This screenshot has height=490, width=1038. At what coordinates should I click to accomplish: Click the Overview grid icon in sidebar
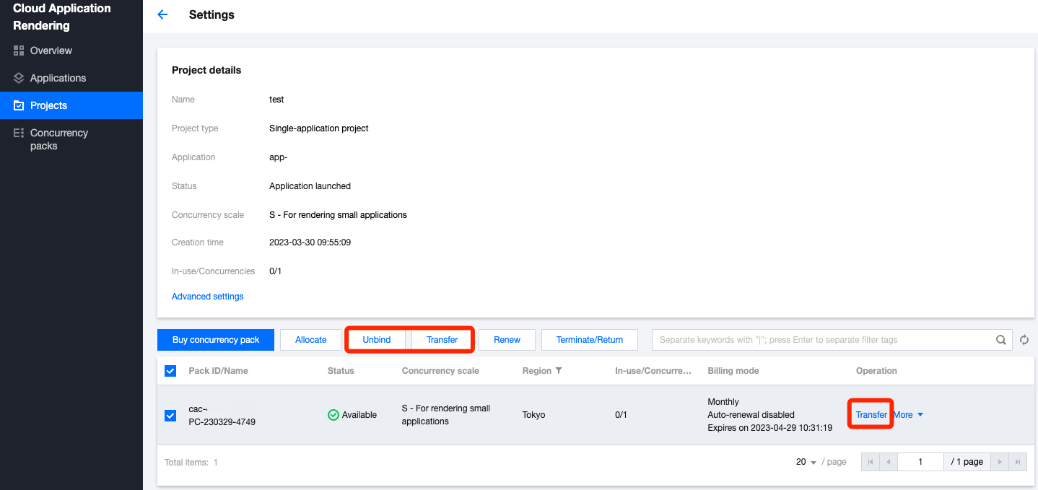pos(19,51)
